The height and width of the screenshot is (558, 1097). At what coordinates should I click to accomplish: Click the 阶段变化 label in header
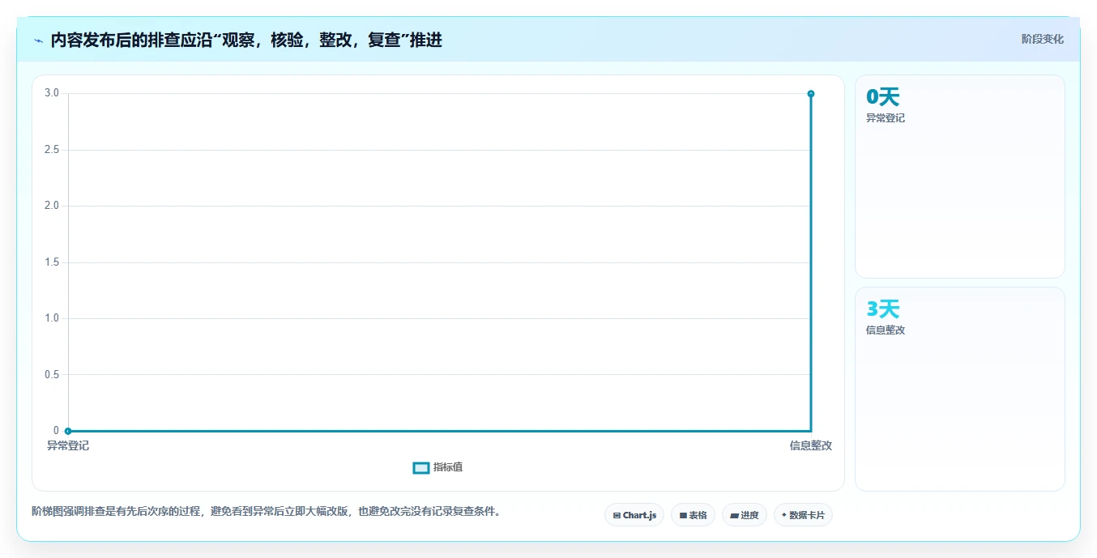click(1042, 39)
